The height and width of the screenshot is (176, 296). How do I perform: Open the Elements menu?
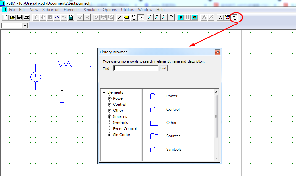(x=71, y=10)
